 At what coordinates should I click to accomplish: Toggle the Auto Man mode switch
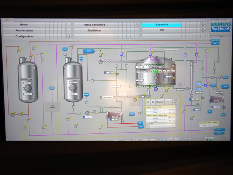[x=176, y=101]
